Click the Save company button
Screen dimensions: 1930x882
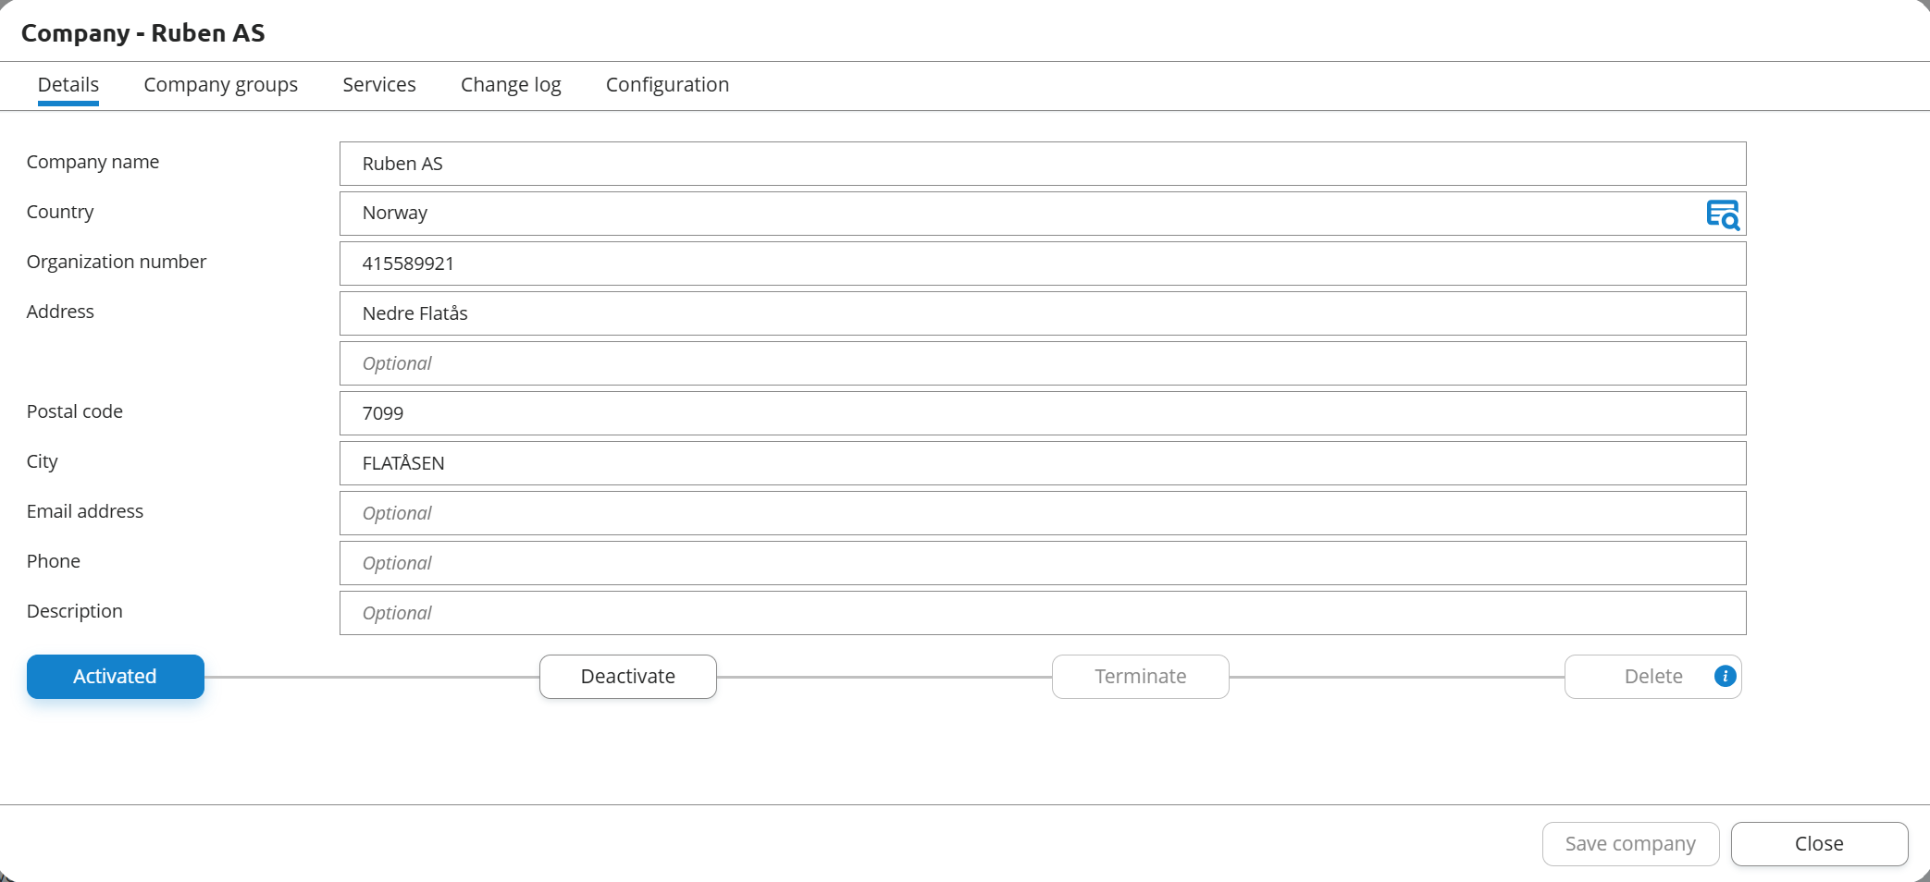pyautogui.click(x=1630, y=844)
